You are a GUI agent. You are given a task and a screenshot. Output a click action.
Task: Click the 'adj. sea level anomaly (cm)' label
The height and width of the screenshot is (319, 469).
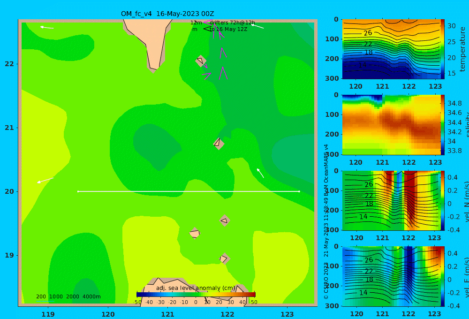196,288
